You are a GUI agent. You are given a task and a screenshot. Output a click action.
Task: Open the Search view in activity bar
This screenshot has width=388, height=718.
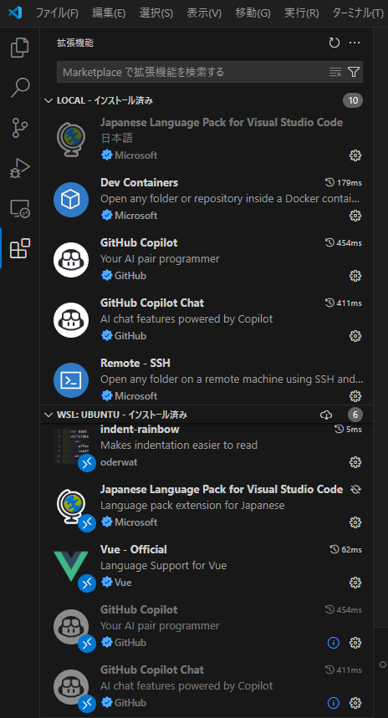coord(20,88)
